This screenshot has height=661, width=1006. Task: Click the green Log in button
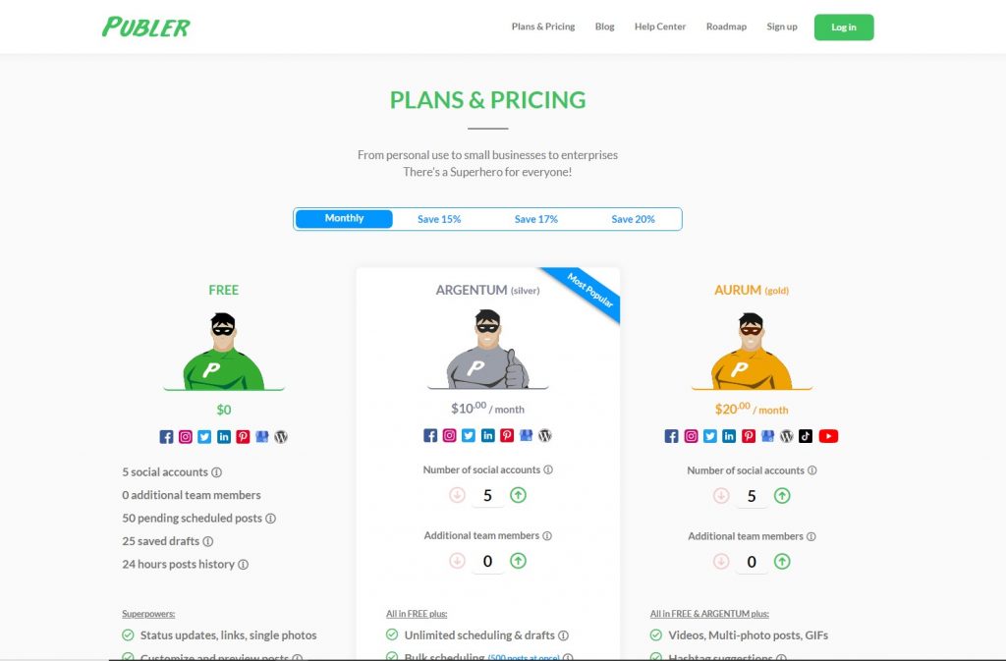[x=844, y=28]
